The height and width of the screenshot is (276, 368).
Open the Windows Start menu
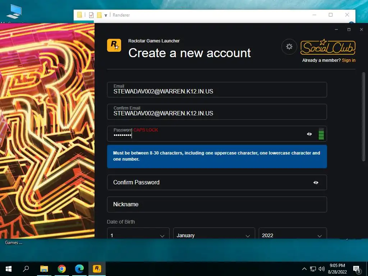pos(9,269)
